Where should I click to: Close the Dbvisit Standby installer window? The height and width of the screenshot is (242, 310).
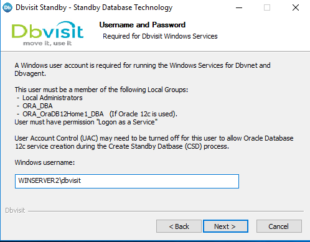tap(296, 7)
